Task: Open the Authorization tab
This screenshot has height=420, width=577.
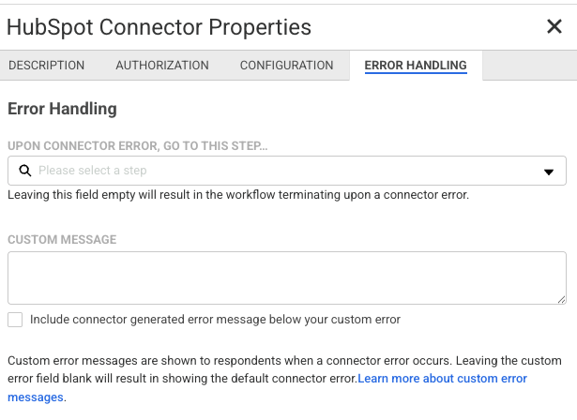Action: point(162,66)
